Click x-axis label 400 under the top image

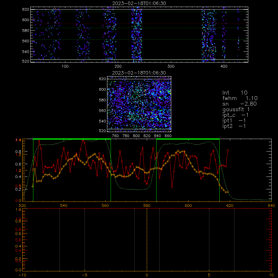point(224,66)
